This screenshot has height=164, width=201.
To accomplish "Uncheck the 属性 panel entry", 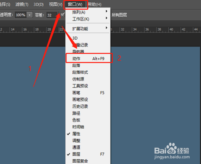I will coord(88,134).
